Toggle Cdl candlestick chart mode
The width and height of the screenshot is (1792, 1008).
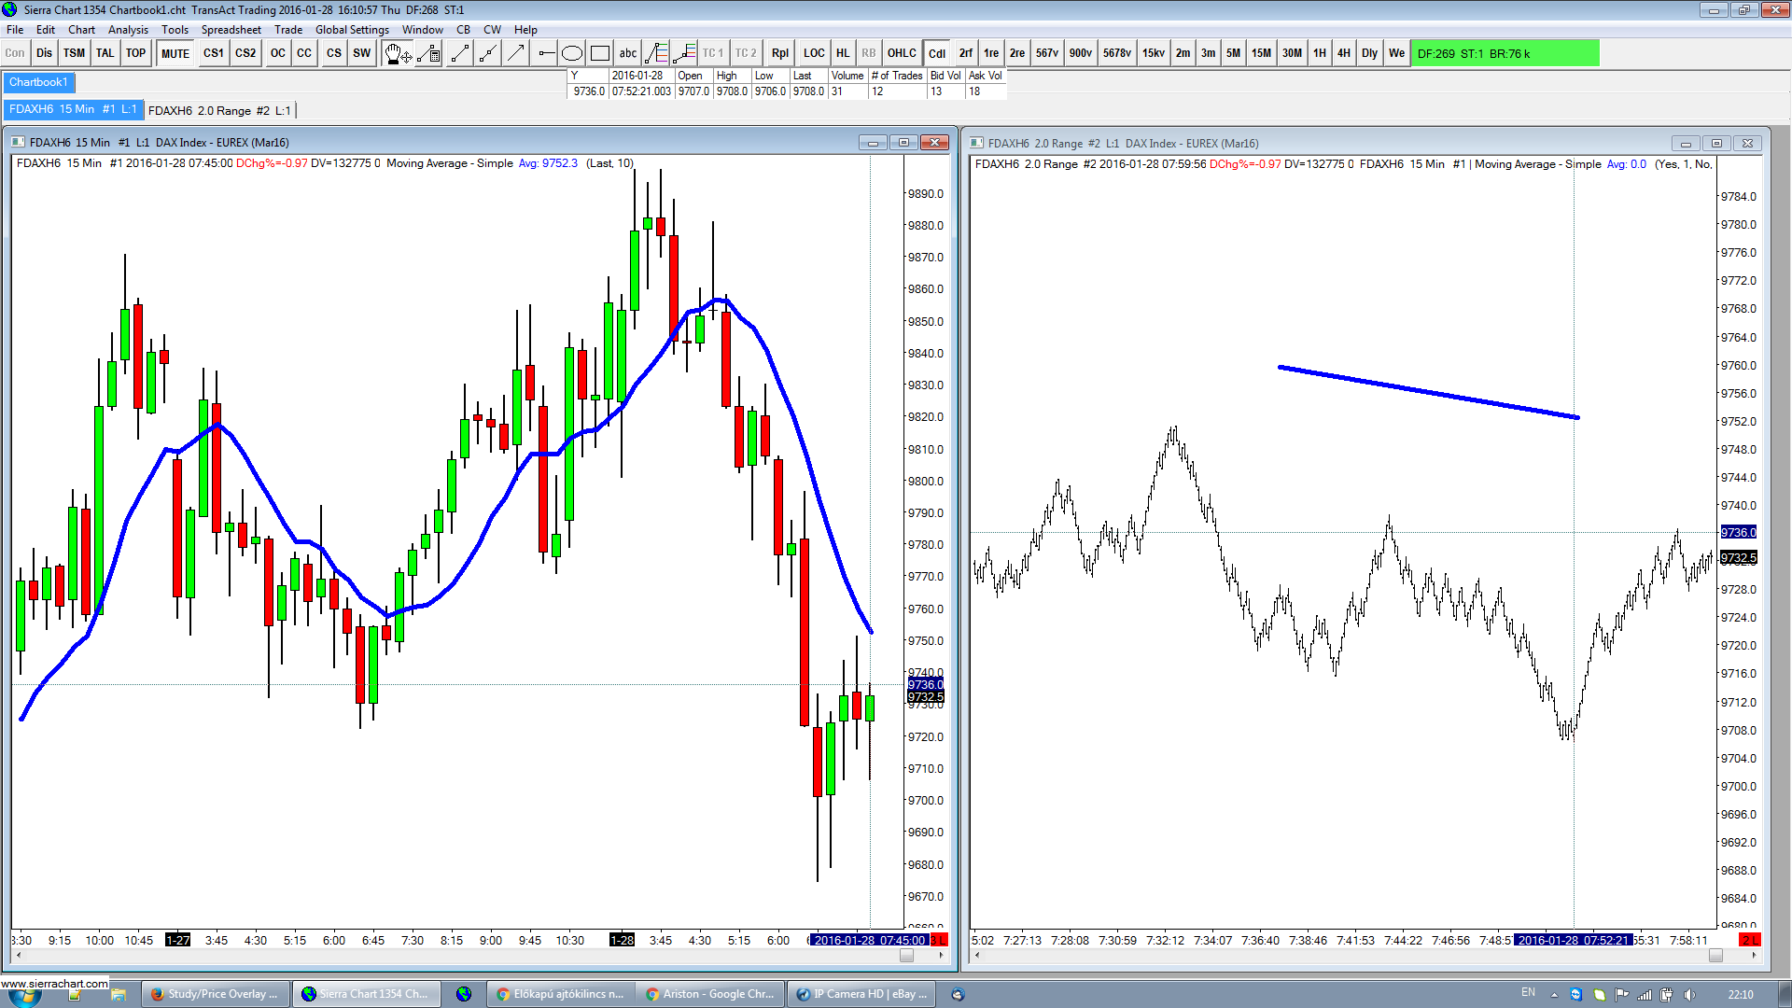[937, 53]
